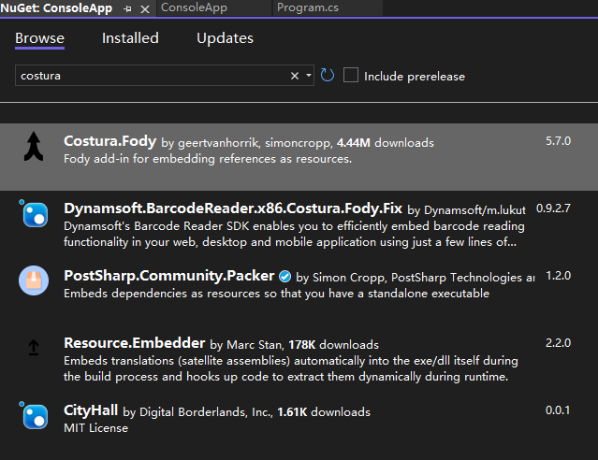Expand the search history dropdown arrow
598x460 pixels.
coord(309,76)
